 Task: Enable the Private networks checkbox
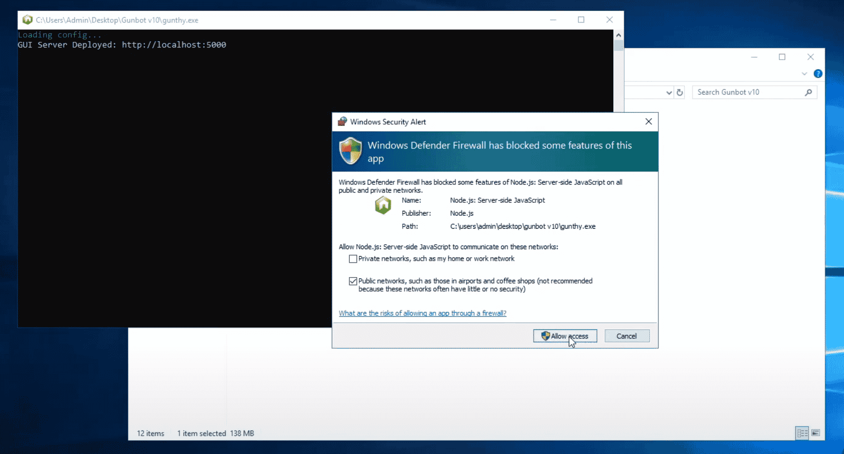353,259
